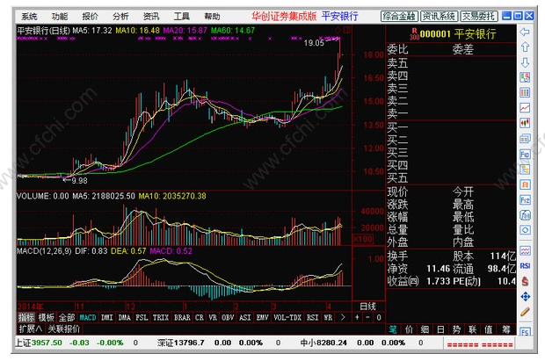The width and height of the screenshot is (545, 361).
Task: Select the BRAR indicator tab
Action: [x=182, y=317]
